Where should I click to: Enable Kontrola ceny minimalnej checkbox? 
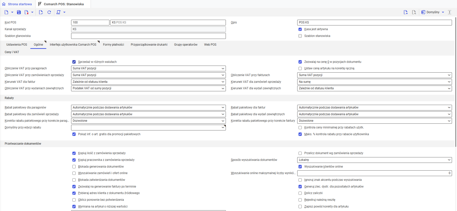300,127
